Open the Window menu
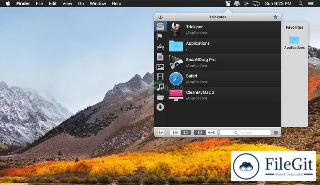This screenshot has height=185, width=320. [x=98, y=3]
